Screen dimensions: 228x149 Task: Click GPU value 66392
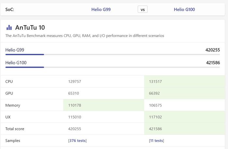coord(154,93)
